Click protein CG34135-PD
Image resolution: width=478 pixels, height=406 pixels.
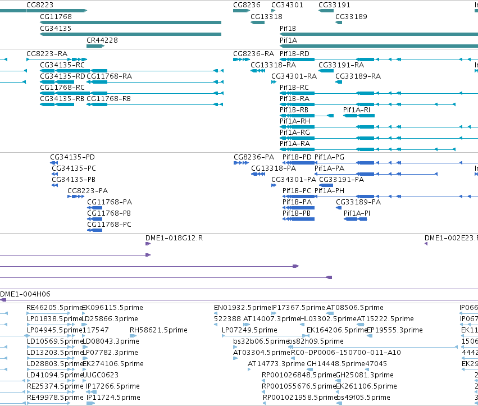(72, 157)
